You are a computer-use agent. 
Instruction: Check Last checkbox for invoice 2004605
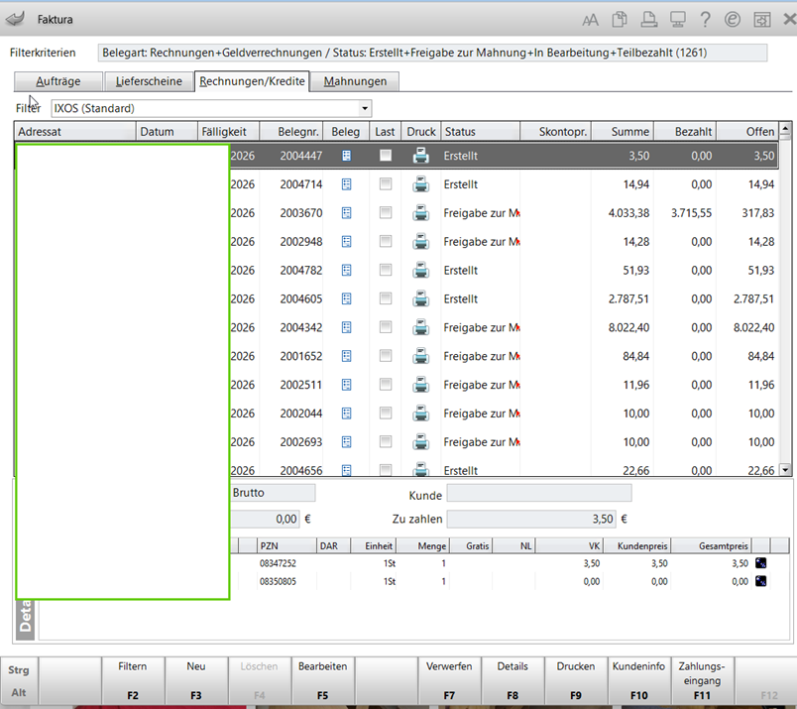[x=386, y=299]
